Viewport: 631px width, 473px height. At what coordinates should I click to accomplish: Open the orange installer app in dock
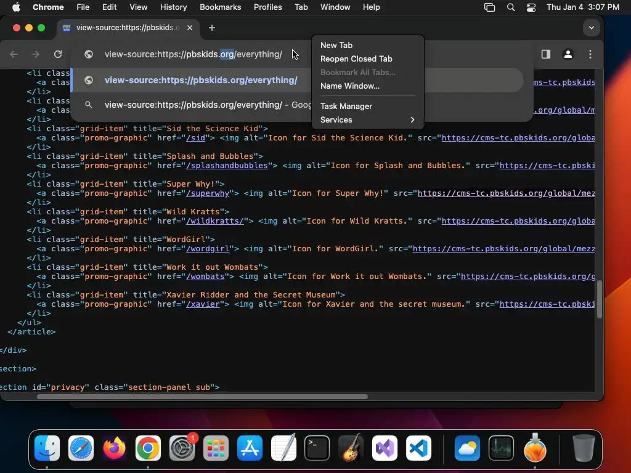[535, 448]
